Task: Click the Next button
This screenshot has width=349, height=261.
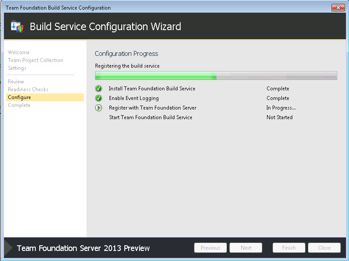Action: coord(246,247)
